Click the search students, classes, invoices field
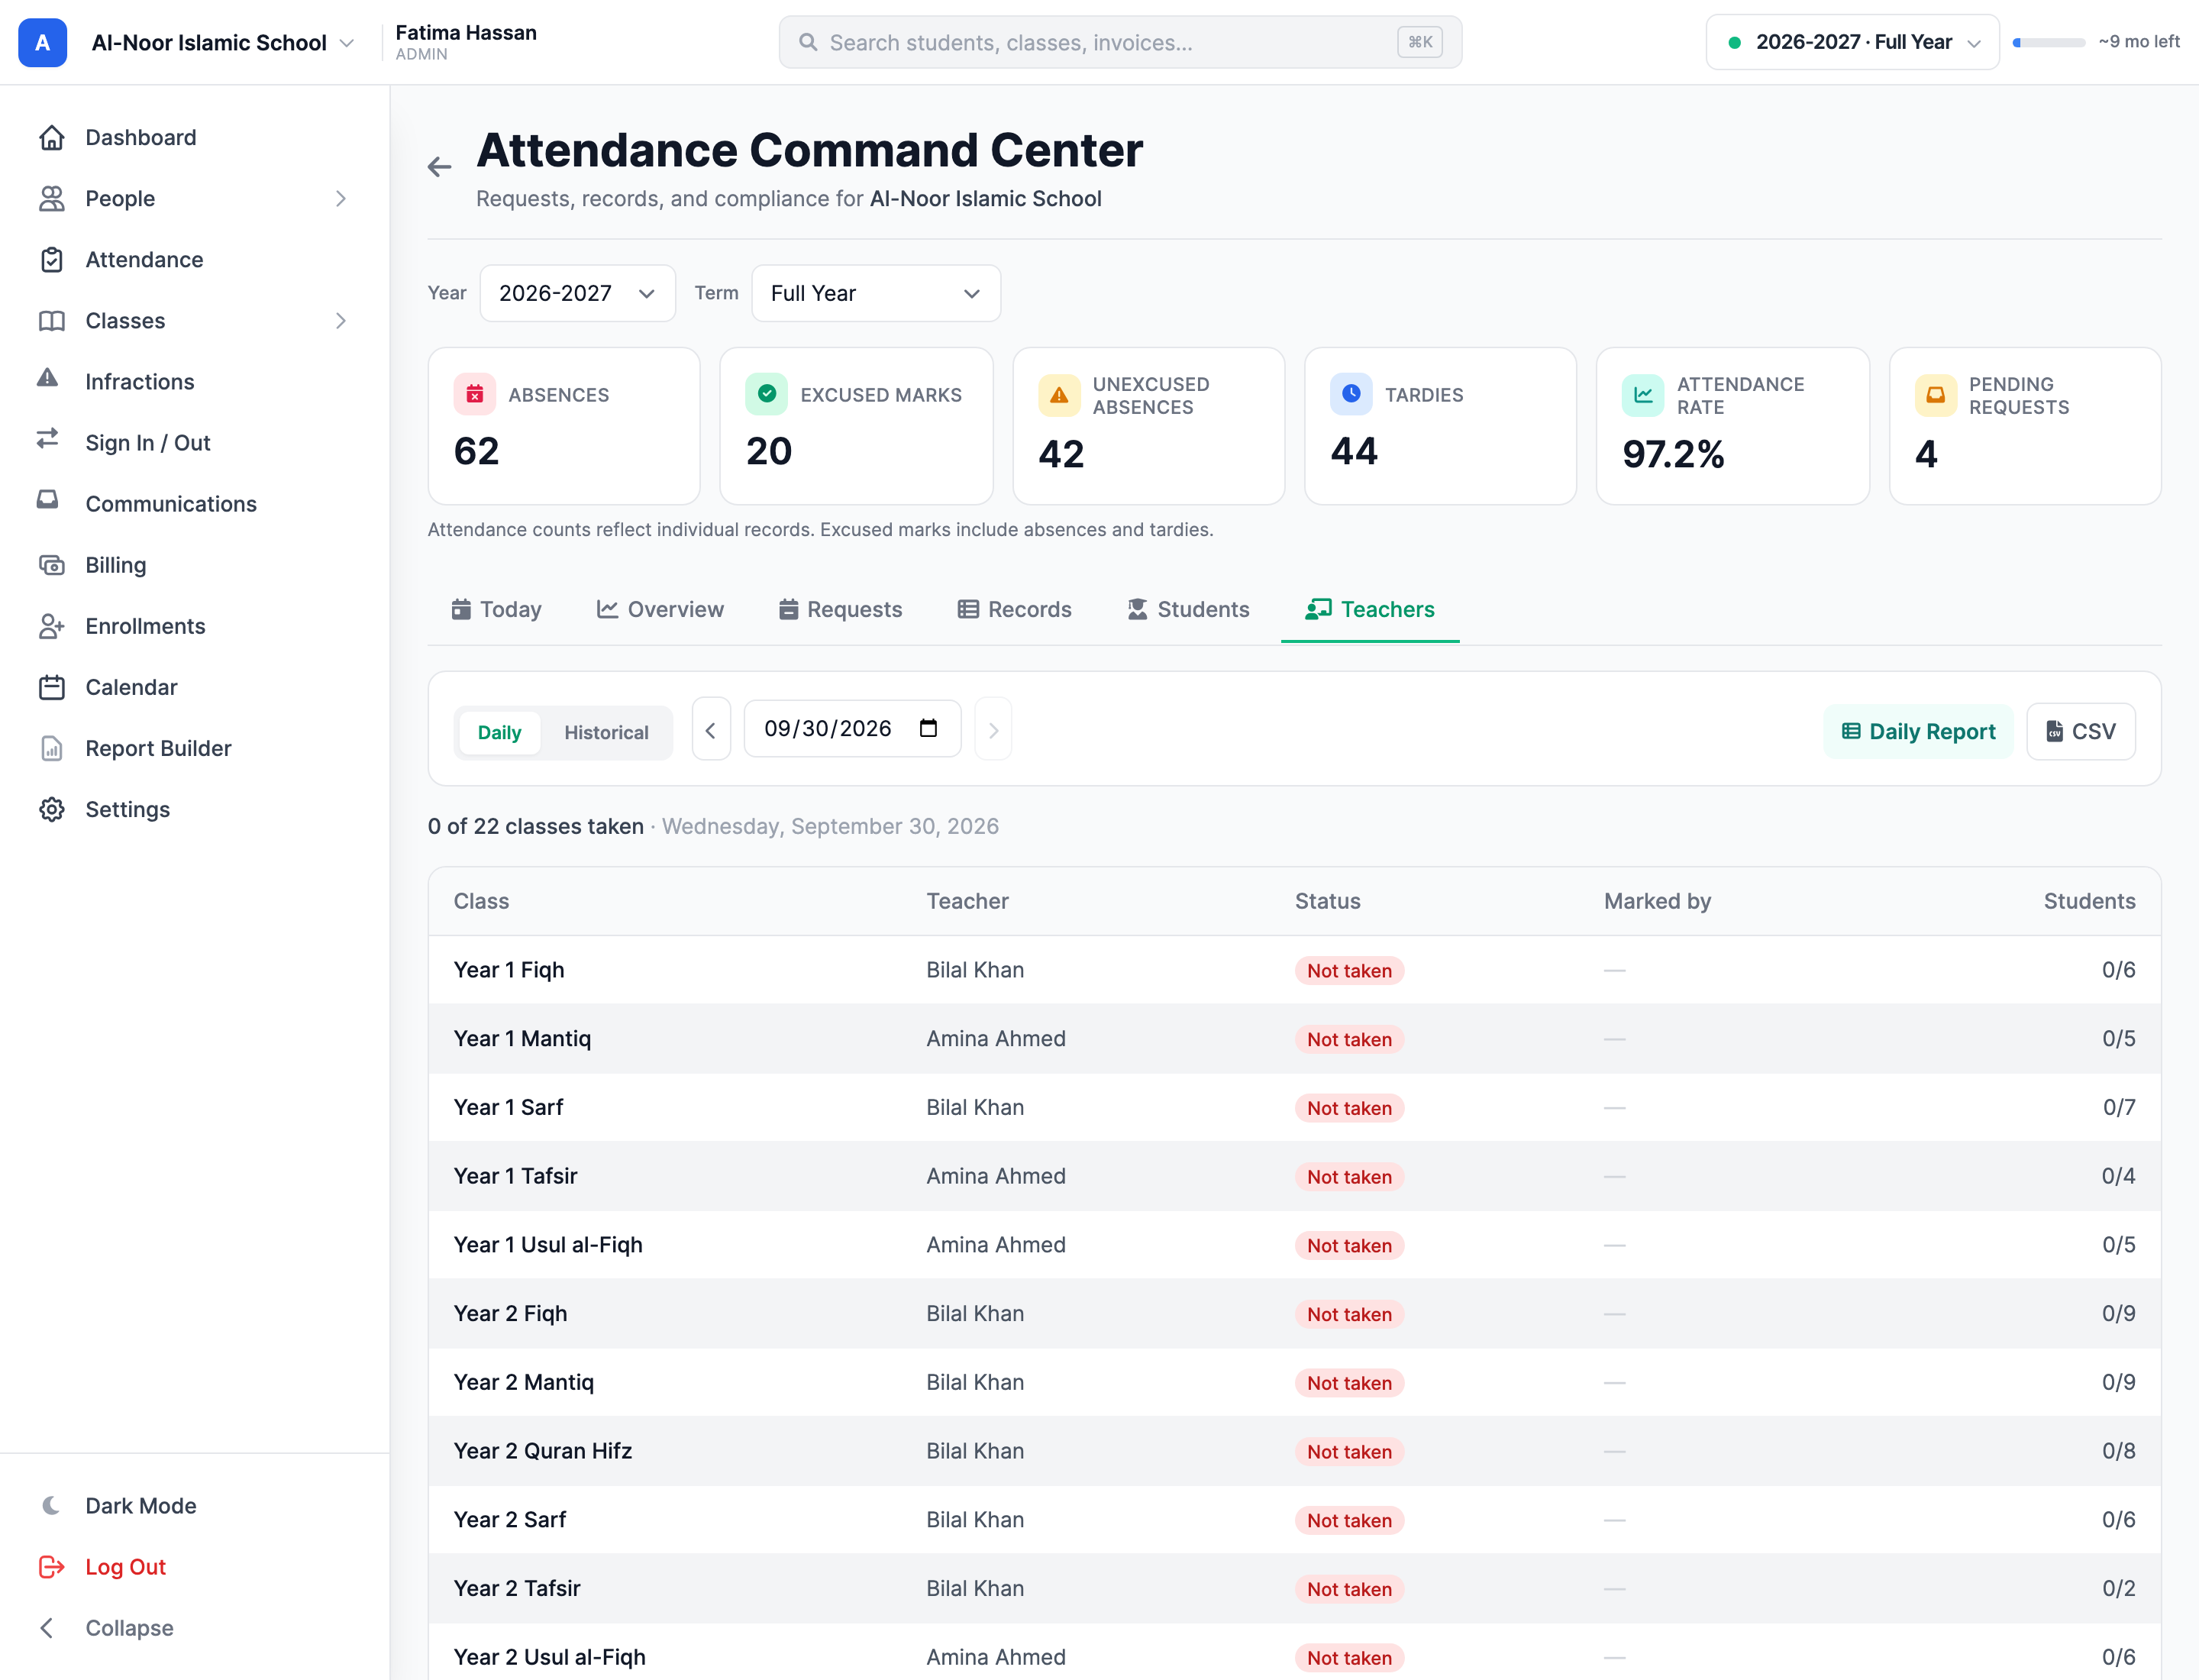2199x1680 pixels. (1120, 42)
